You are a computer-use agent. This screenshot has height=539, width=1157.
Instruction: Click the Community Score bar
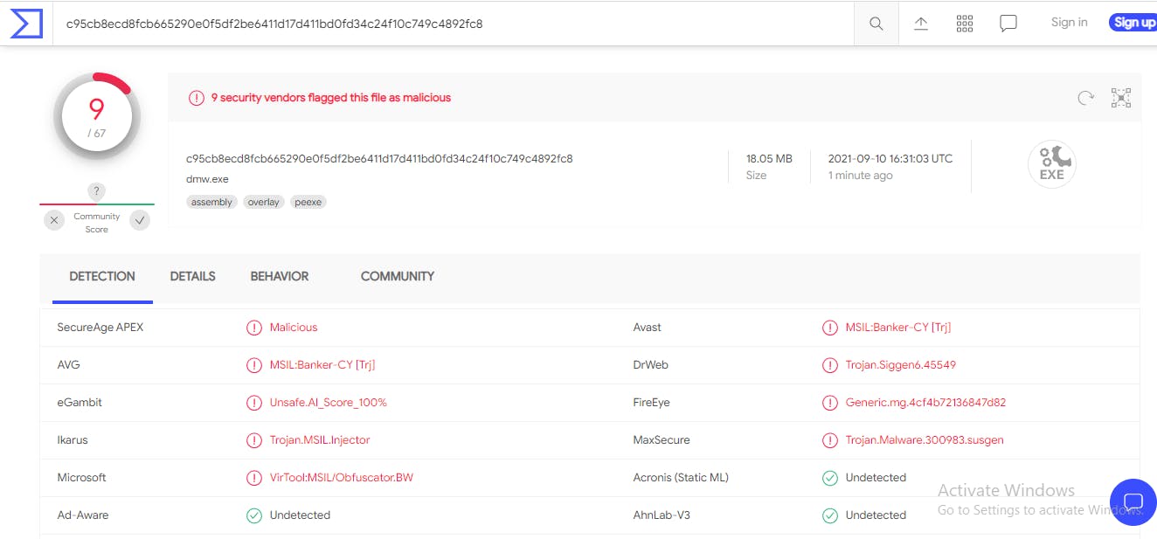(x=97, y=204)
